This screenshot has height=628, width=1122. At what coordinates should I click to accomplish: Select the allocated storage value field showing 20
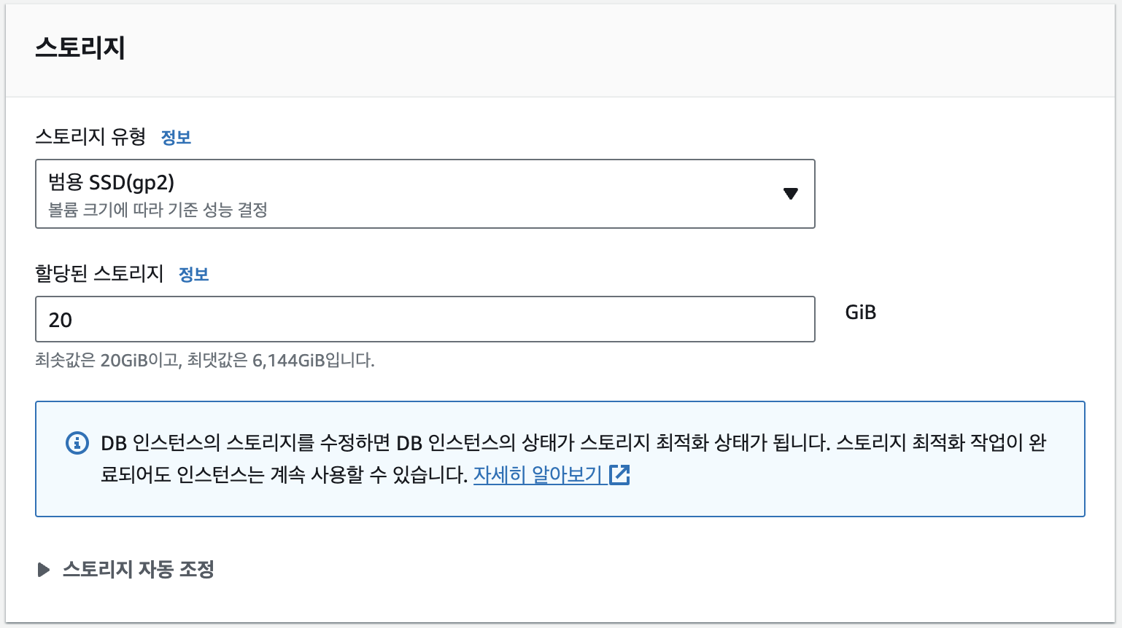tap(425, 319)
